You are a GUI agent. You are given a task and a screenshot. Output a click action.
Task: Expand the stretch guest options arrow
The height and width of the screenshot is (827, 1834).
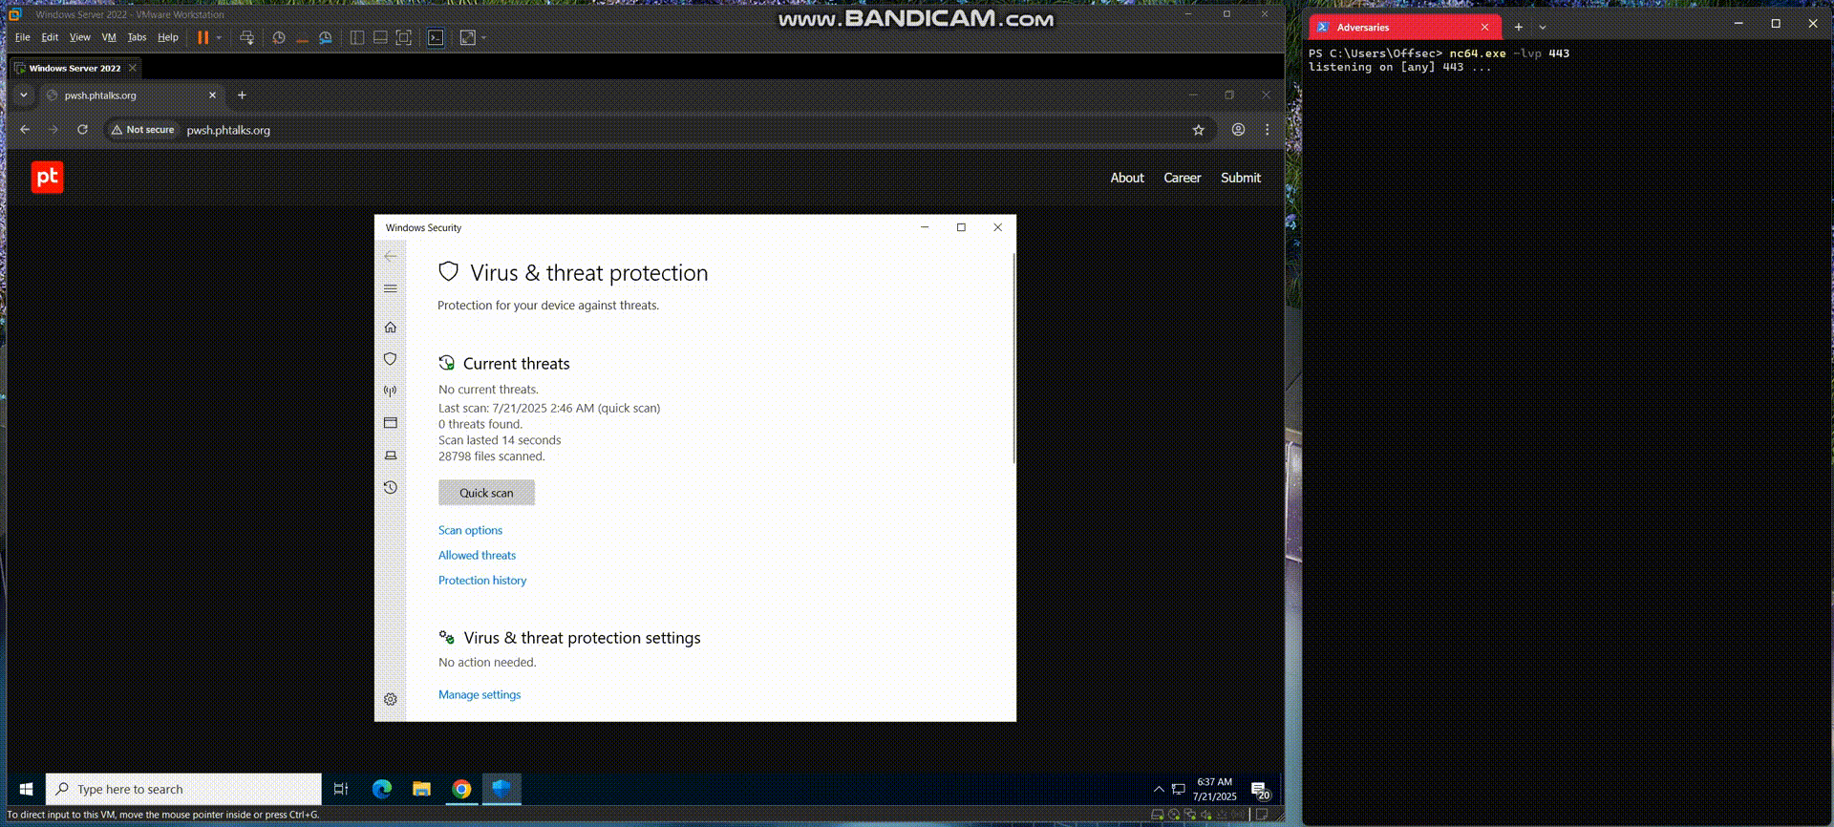[483, 37]
